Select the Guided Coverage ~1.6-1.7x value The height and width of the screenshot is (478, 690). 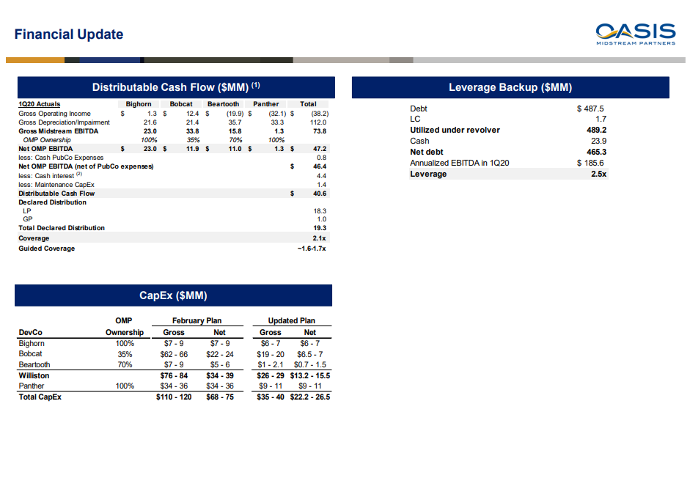(x=312, y=249)
